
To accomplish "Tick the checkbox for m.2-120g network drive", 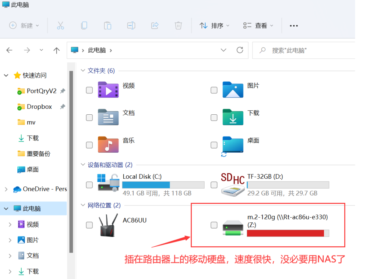I will (x=214, y=225).
